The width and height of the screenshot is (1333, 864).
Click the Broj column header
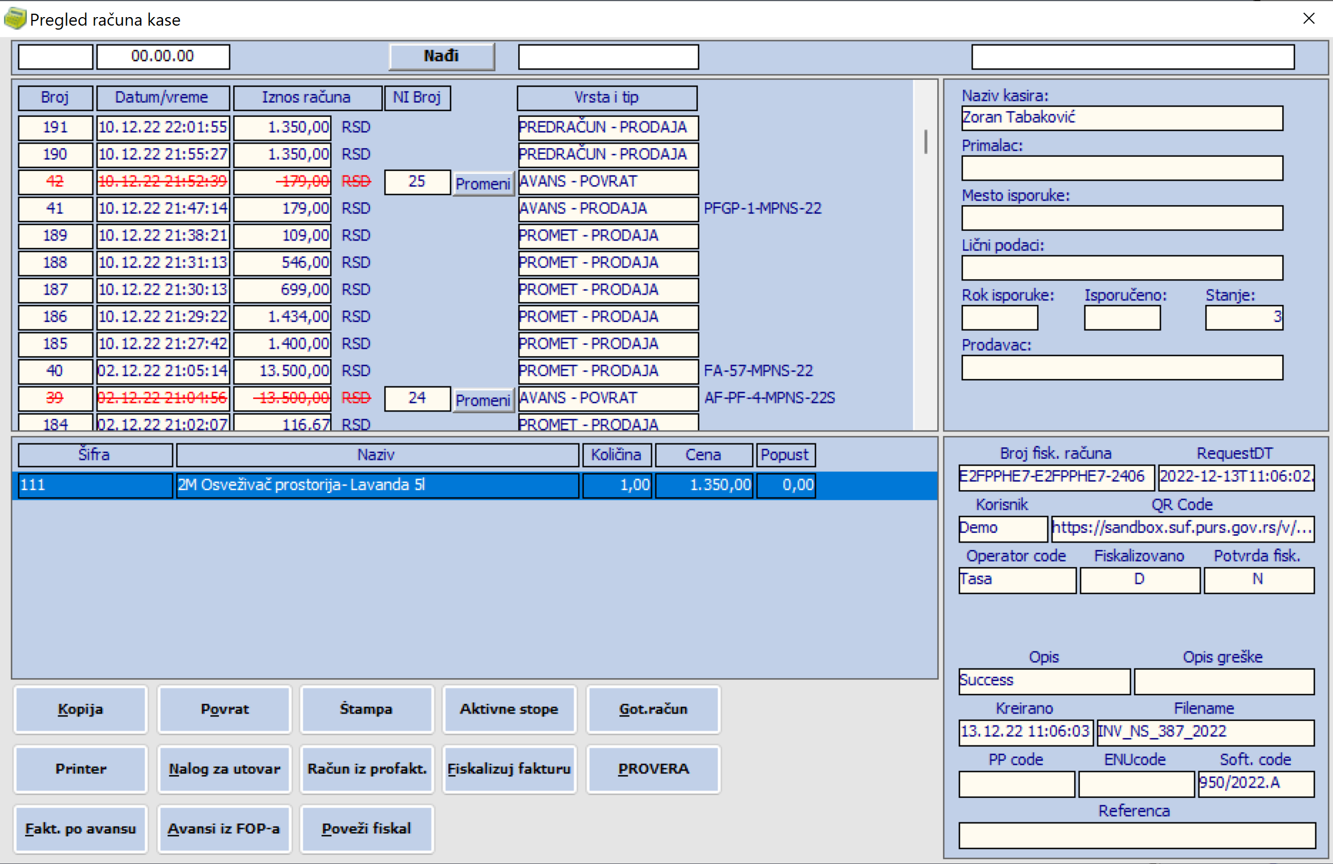coord(55,97)
